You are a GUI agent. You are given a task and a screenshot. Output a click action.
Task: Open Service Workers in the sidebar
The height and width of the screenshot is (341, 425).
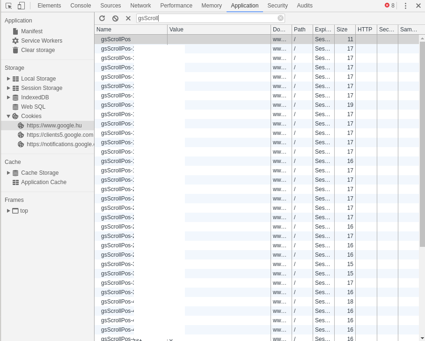pyautogui.click(x=41, y=41)
